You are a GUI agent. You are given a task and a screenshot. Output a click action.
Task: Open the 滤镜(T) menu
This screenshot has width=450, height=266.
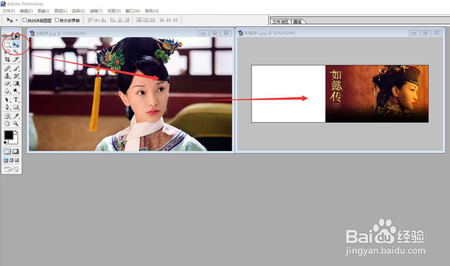click(x=96, y=11)
